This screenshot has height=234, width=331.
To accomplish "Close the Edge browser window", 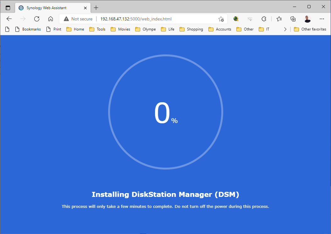I will coord(323,7).
